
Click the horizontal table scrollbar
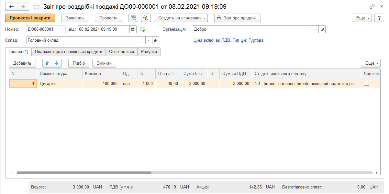click(84, 173)
